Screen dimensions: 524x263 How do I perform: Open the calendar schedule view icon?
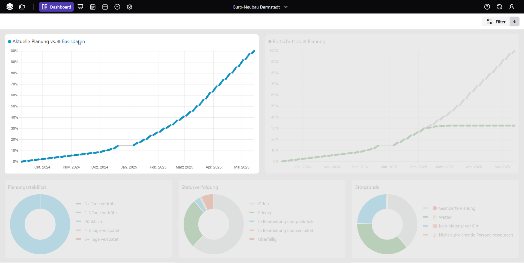pos(93,7)
